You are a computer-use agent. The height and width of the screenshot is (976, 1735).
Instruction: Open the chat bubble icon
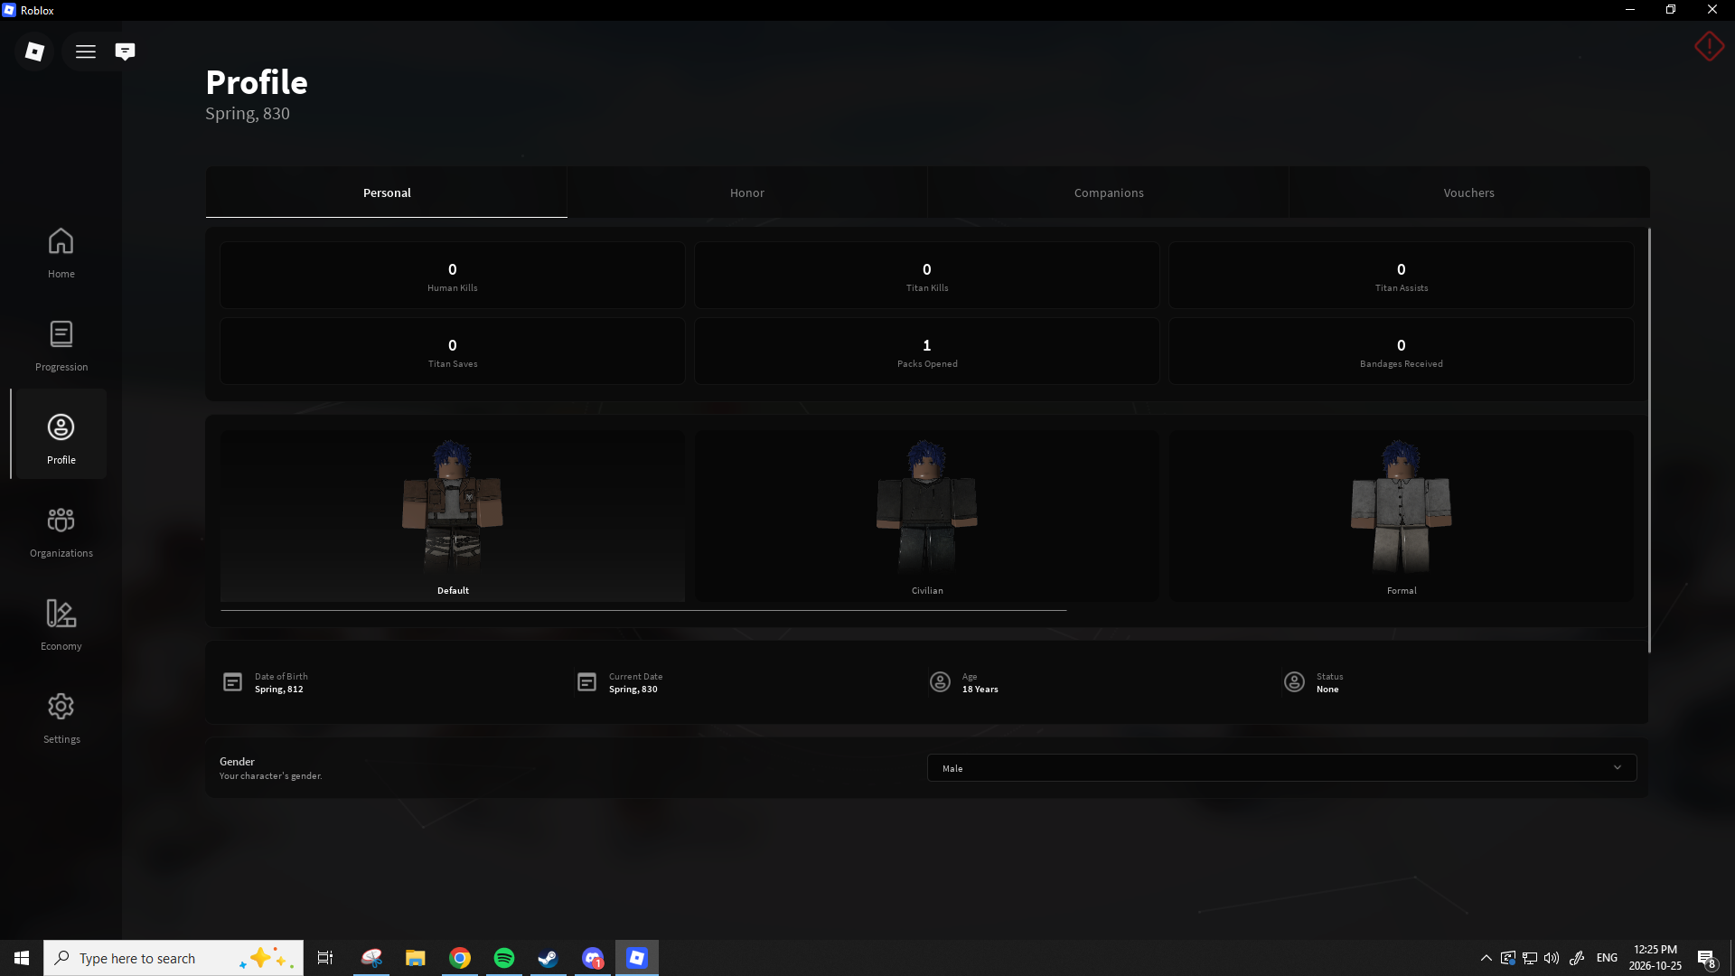[x=126, y=52]
